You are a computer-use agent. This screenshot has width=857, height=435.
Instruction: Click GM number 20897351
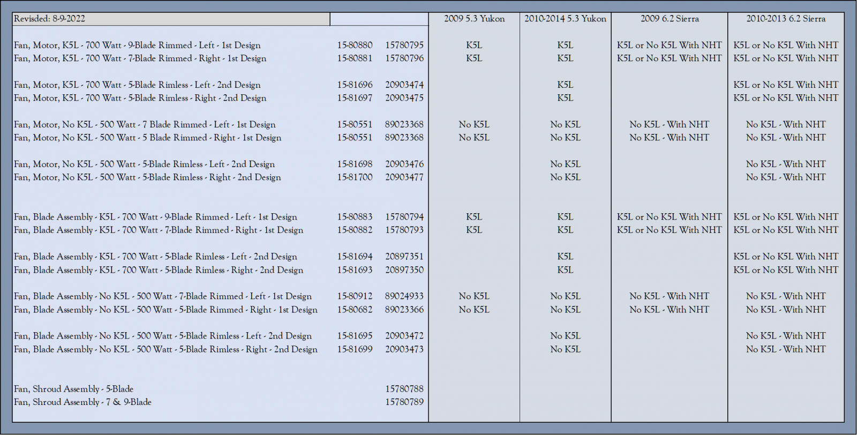[404, 257]
